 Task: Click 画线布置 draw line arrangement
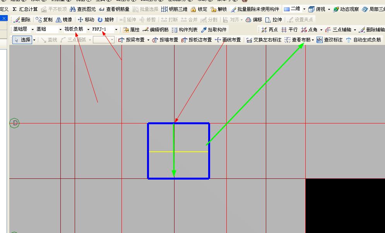click(228, 40)
